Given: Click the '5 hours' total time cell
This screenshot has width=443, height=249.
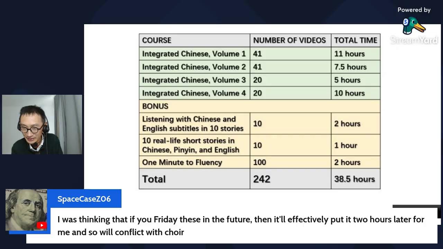Looking at the screenshot, I should coord(356,80).
